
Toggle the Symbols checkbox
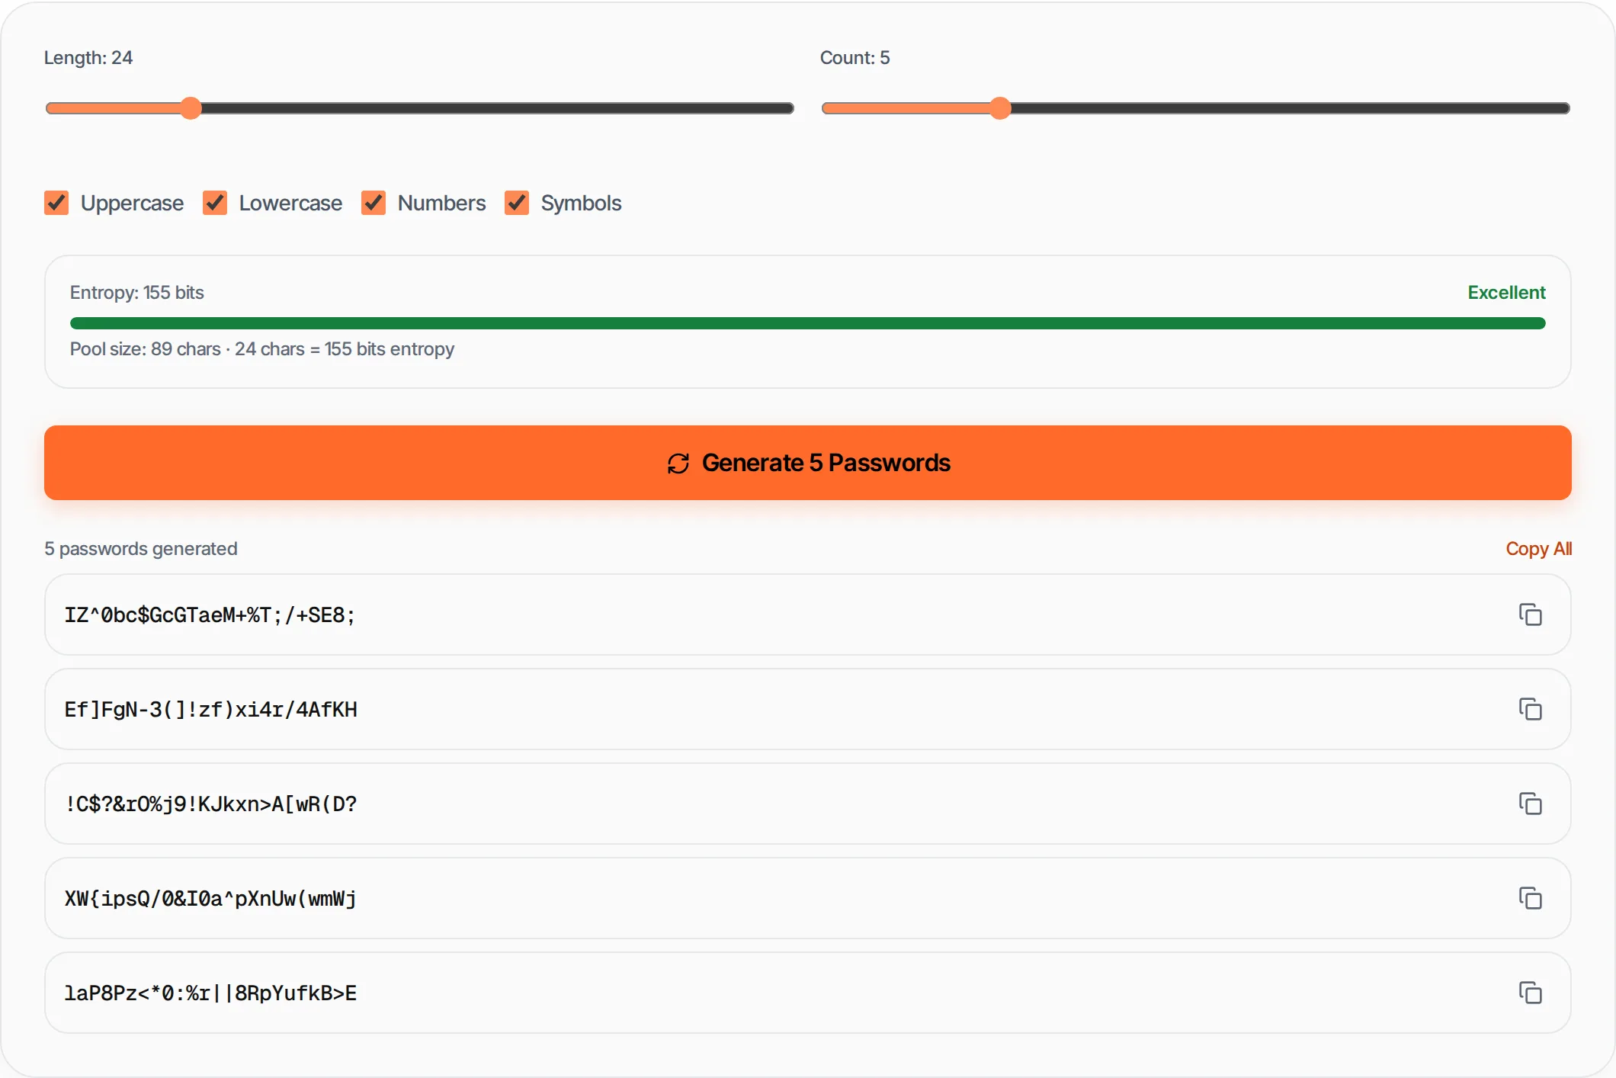point(517,203)
